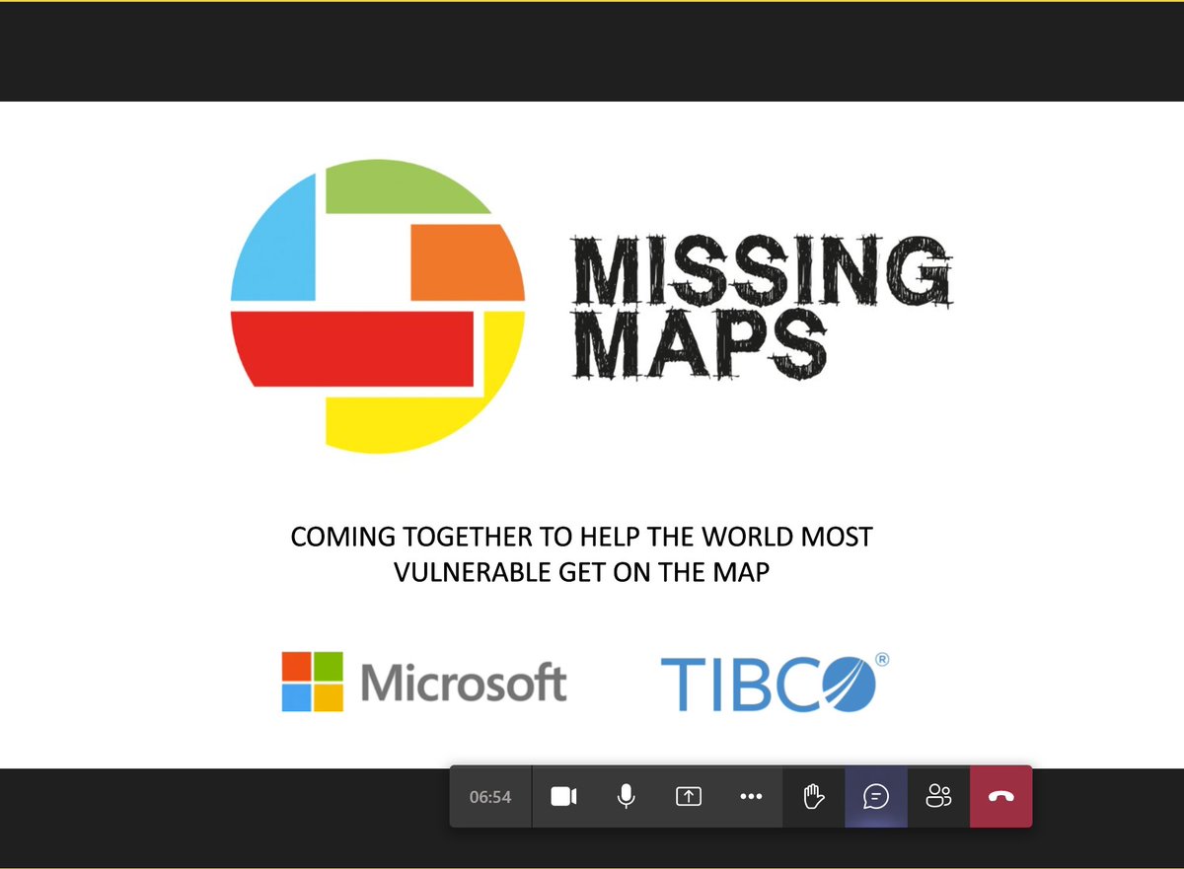Click the Microsoft logo on the slide
Viewport: 1184px width, 869px height.
424,682
